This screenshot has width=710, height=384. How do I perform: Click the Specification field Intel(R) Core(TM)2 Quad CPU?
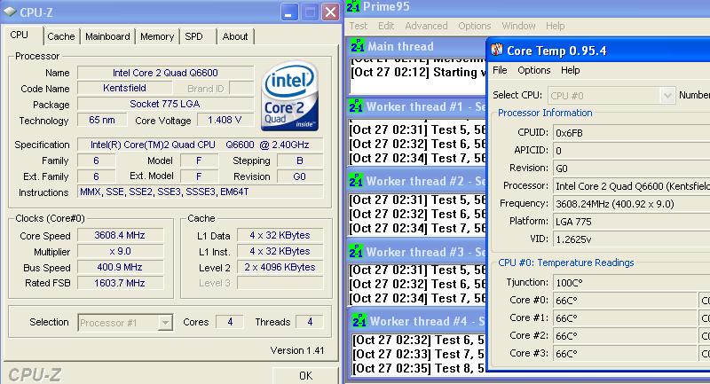[x=201, y=145]
